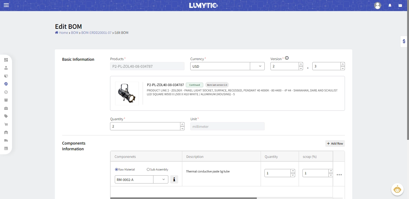Open the dashboard grid sidebar icon
The height and width of the screenshot is (199, 409).
pos(6,60)
